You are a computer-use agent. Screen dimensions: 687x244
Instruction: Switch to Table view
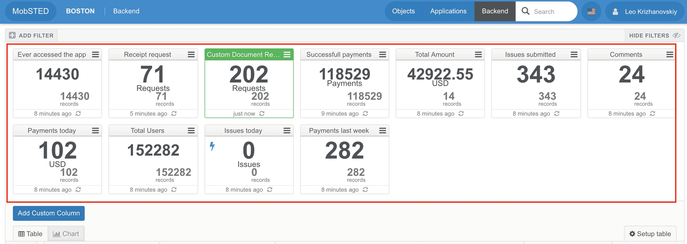click(x=30, y=234)
